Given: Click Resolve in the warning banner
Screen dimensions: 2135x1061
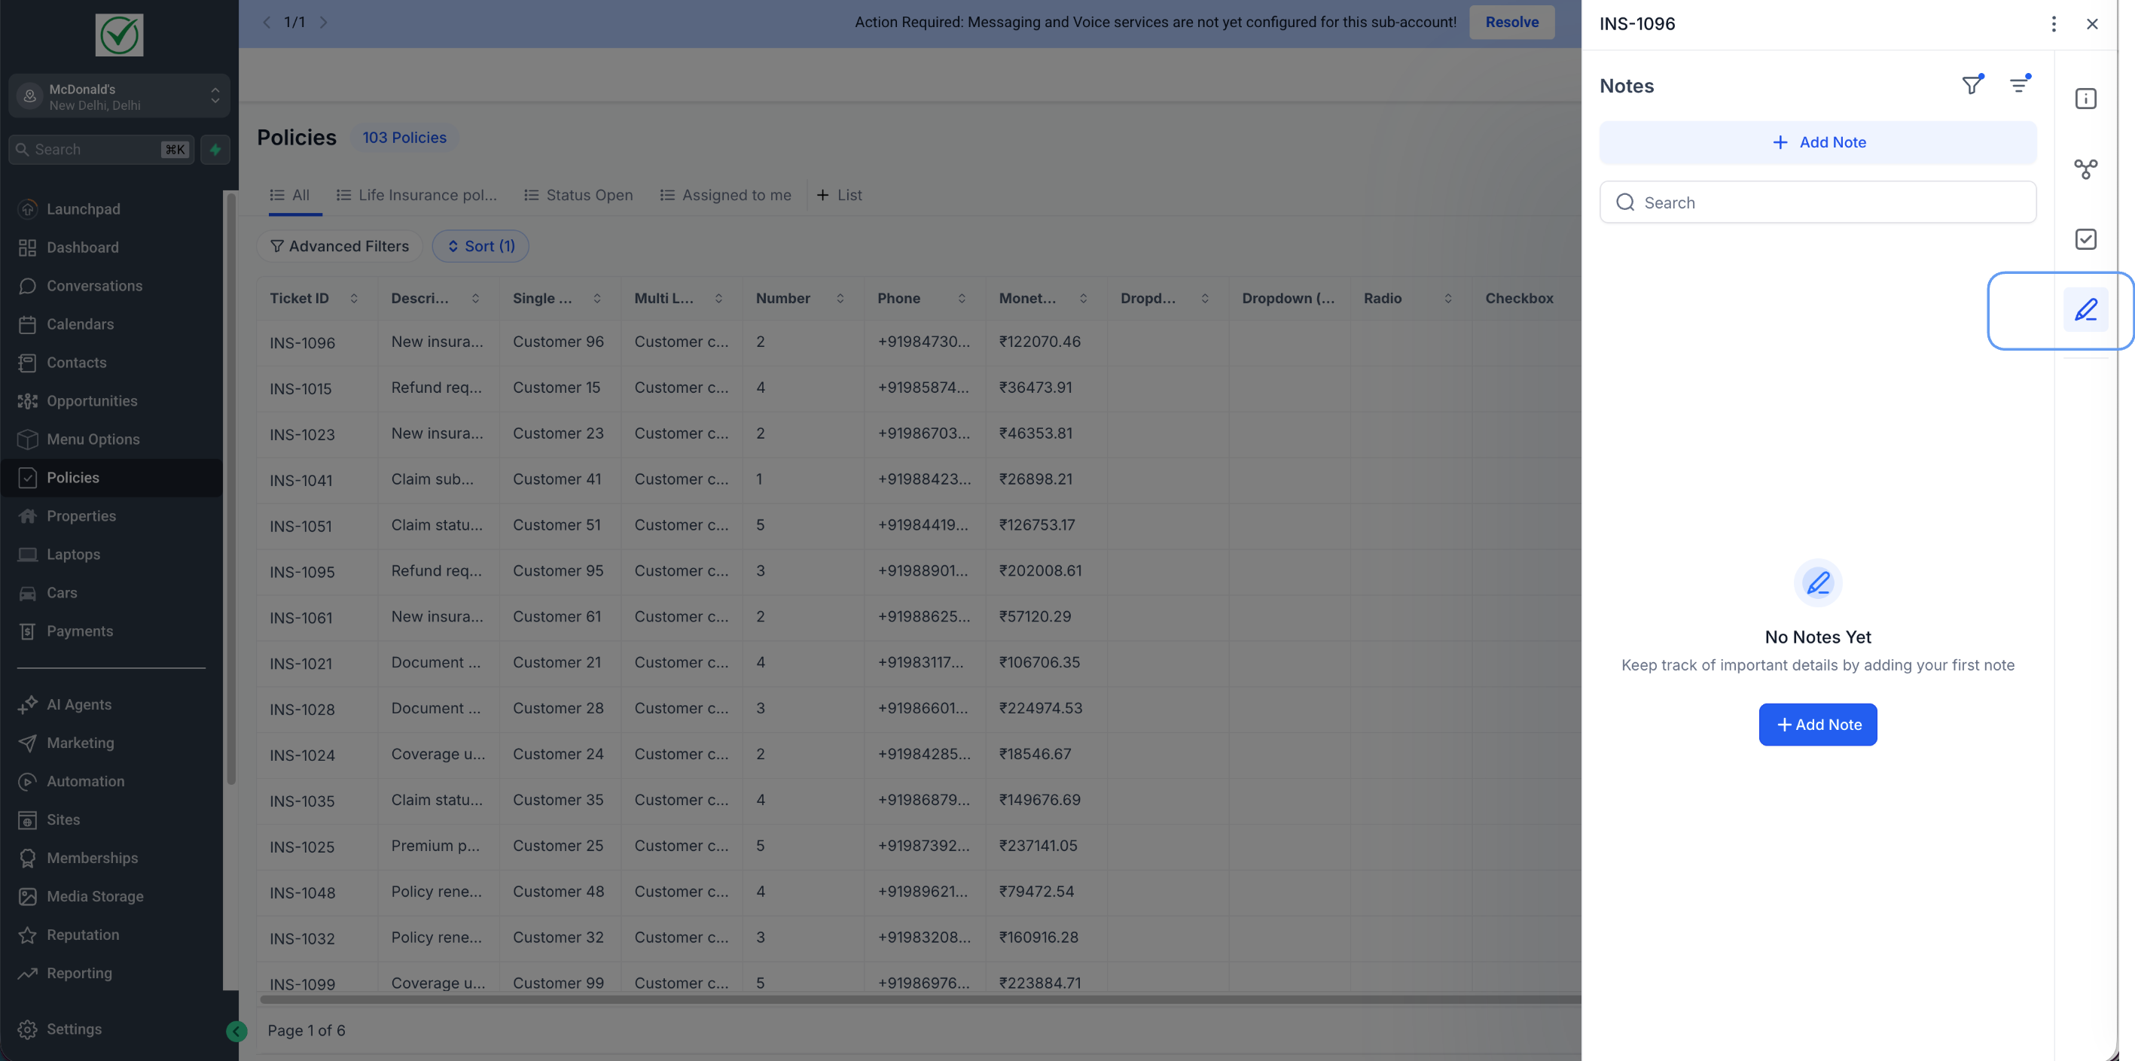Looking at the screenshot, I should coord(1511,23).
